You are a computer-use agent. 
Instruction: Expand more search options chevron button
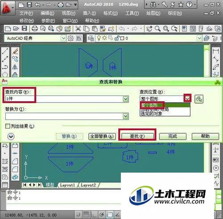tap(11, 136)
